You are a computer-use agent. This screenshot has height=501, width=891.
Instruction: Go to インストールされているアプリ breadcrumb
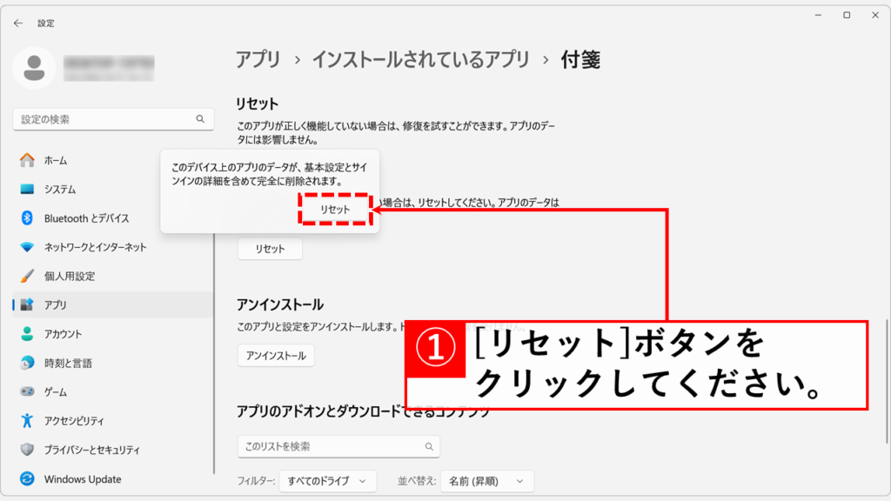pyautogui.click(x=421, y=60)
